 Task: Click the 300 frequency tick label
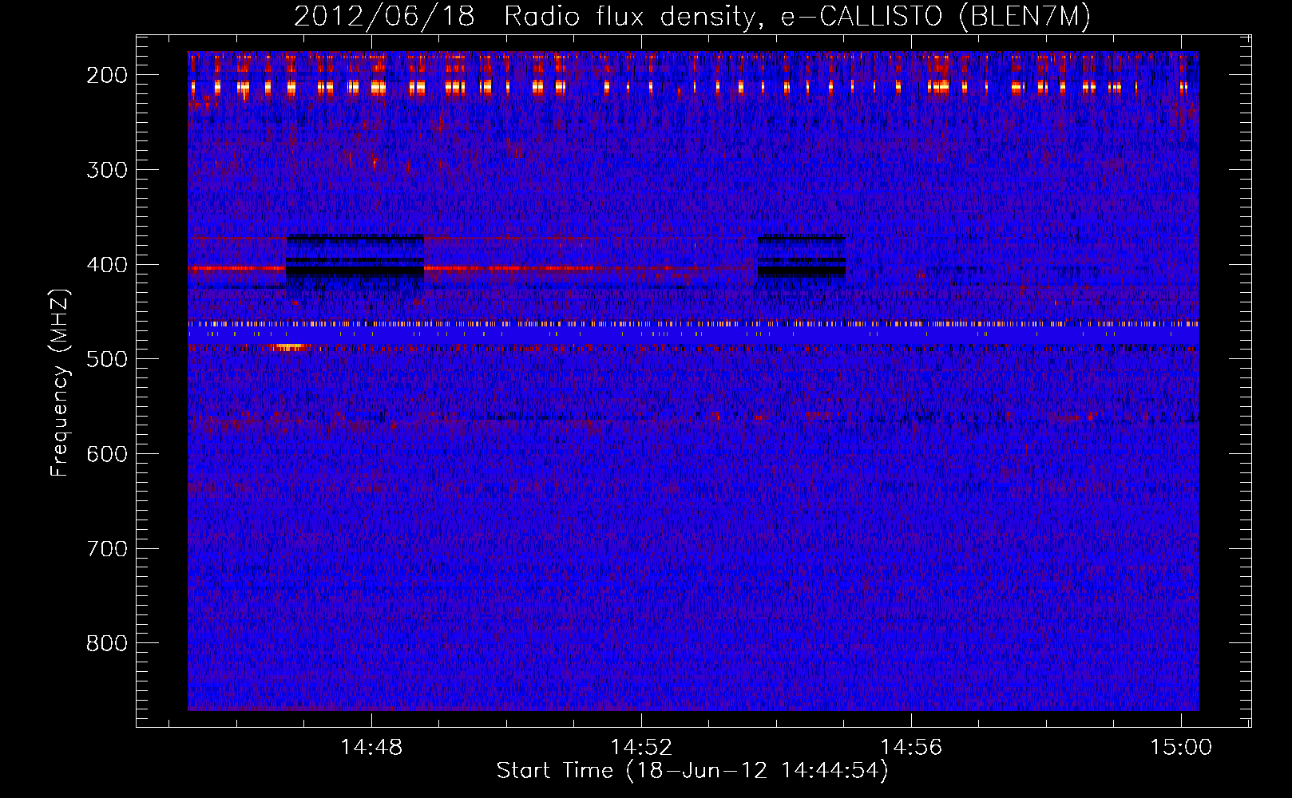point(107,170)
